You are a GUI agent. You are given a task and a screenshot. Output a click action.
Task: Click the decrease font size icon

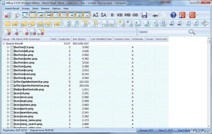point(96,15)
